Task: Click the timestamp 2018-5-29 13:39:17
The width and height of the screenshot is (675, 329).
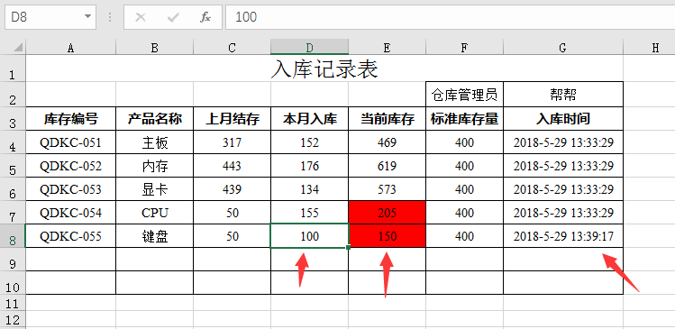Action: 563,236
